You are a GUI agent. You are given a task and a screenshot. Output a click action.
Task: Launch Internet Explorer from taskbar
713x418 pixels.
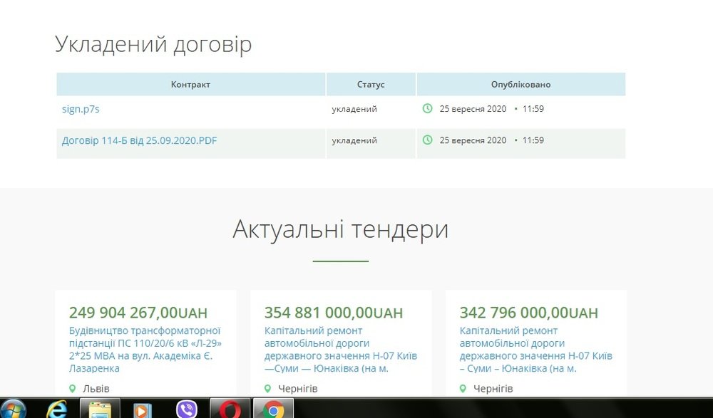57,409
